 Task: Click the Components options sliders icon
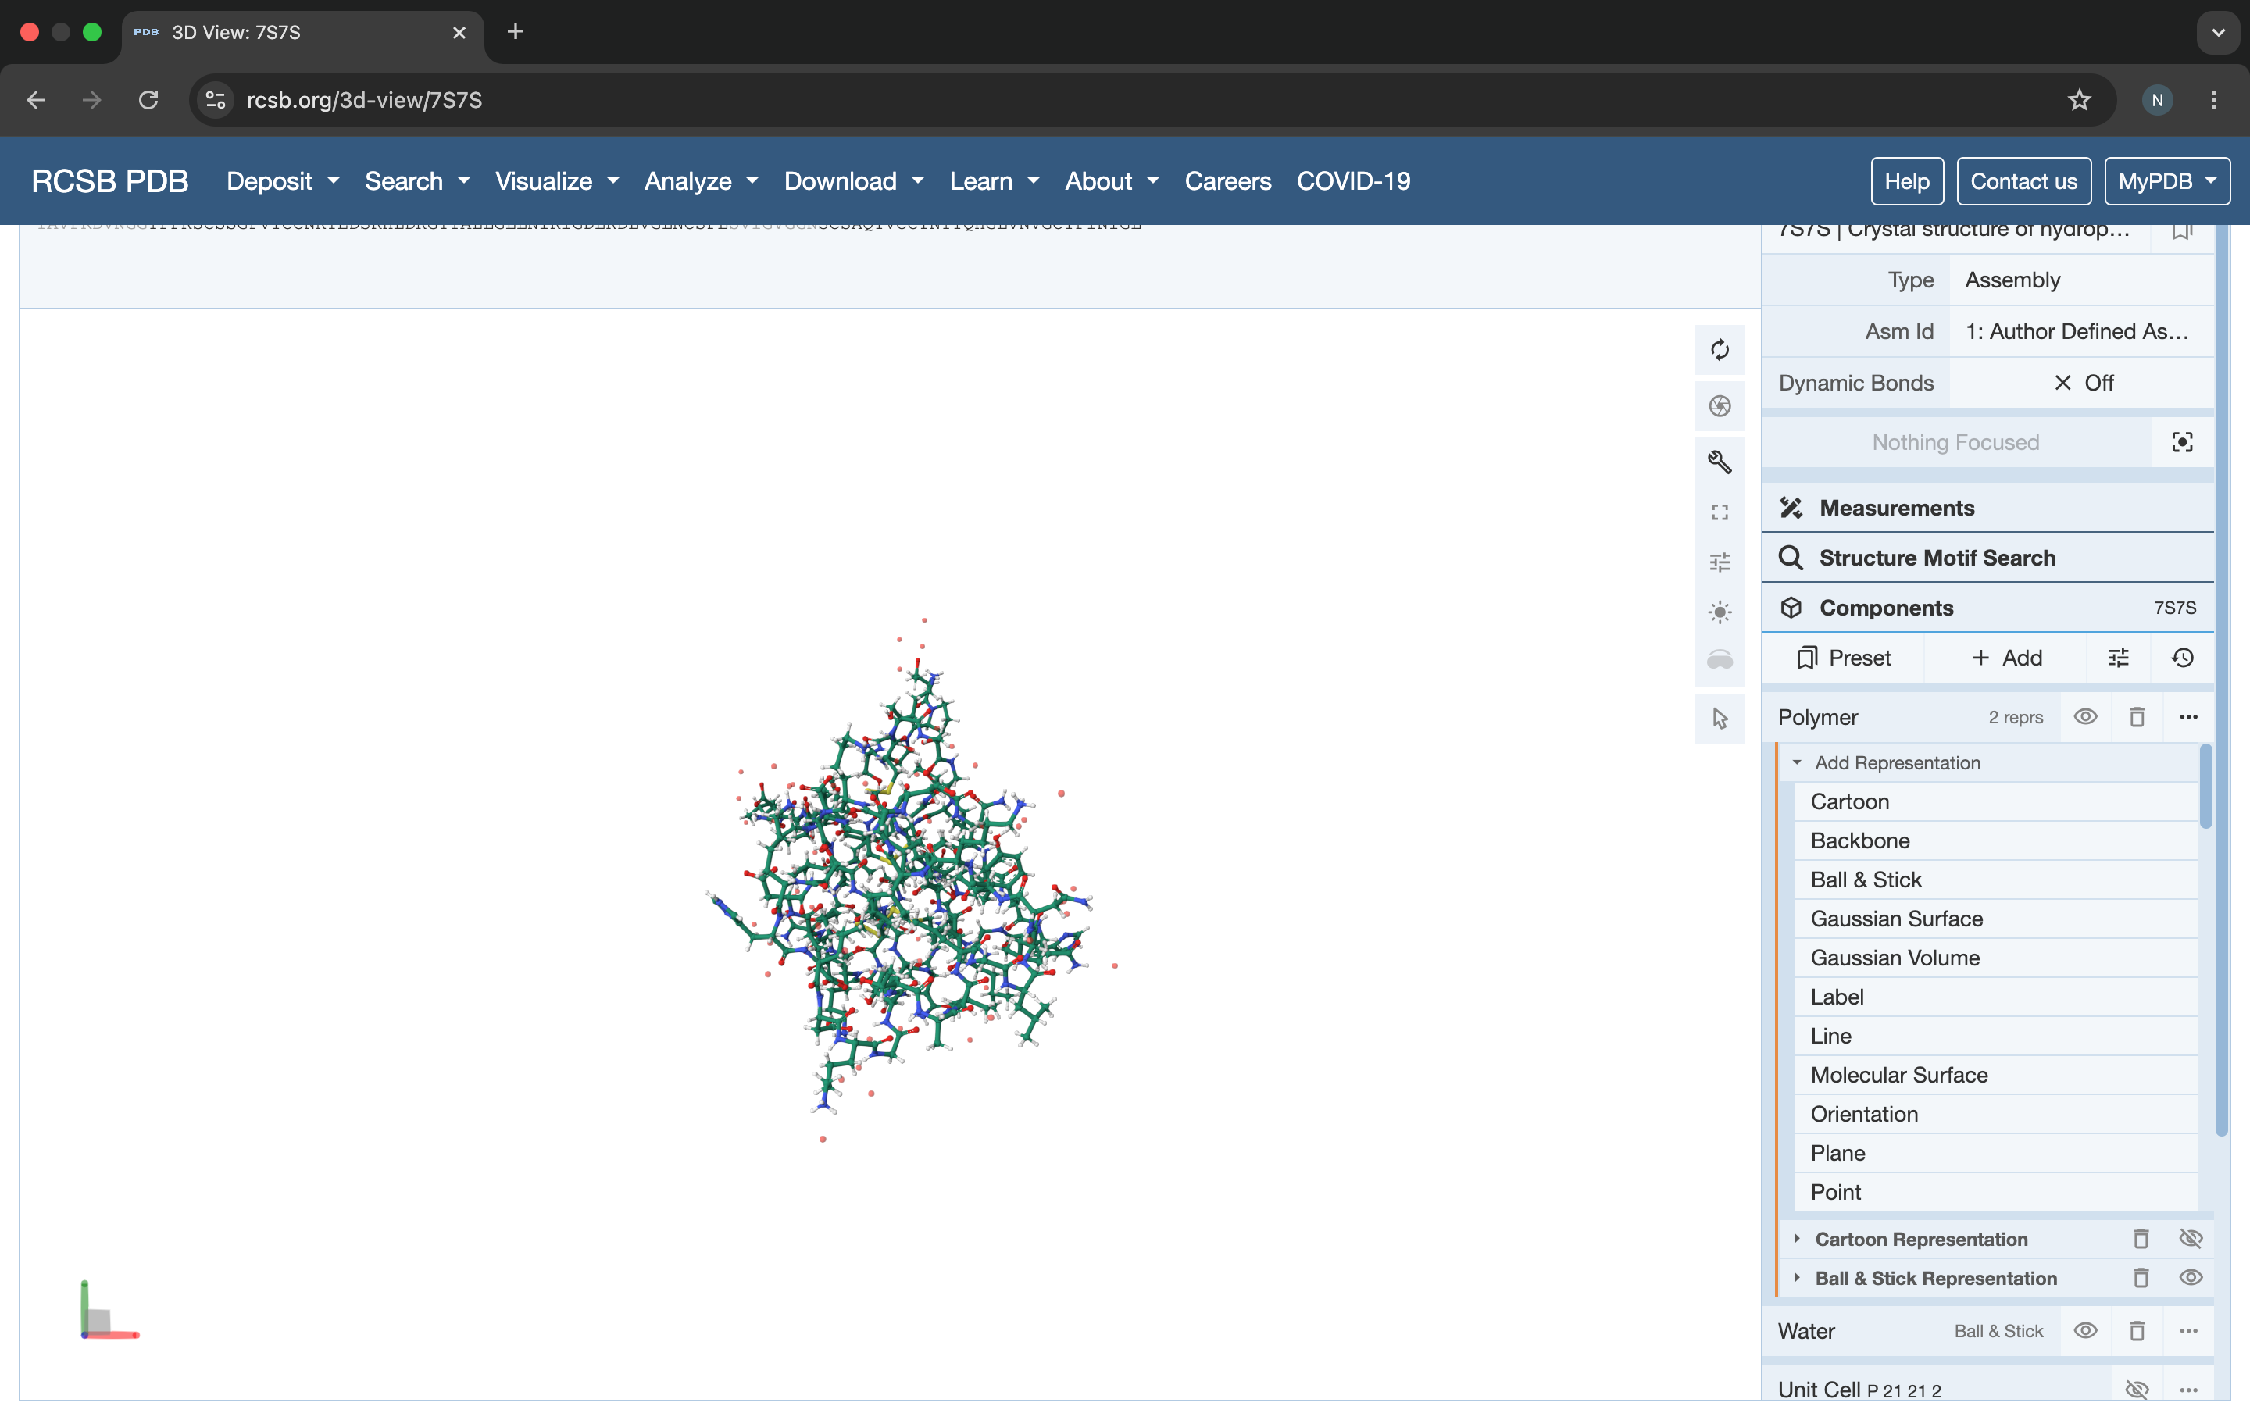2118,658
